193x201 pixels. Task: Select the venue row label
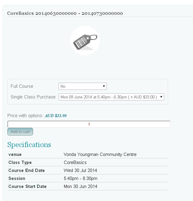[15, 154]
